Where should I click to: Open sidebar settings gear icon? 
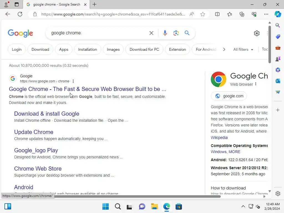[278, 194]
